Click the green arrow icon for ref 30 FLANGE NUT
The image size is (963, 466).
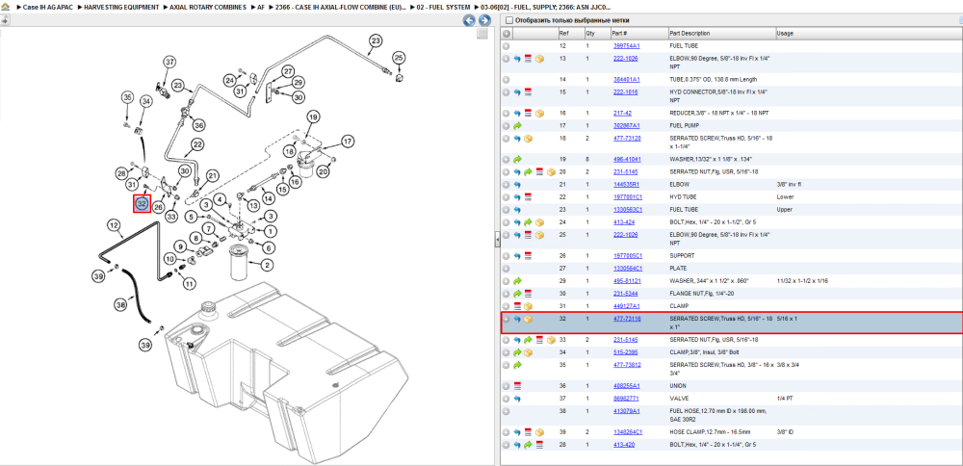tap(517, 294)
